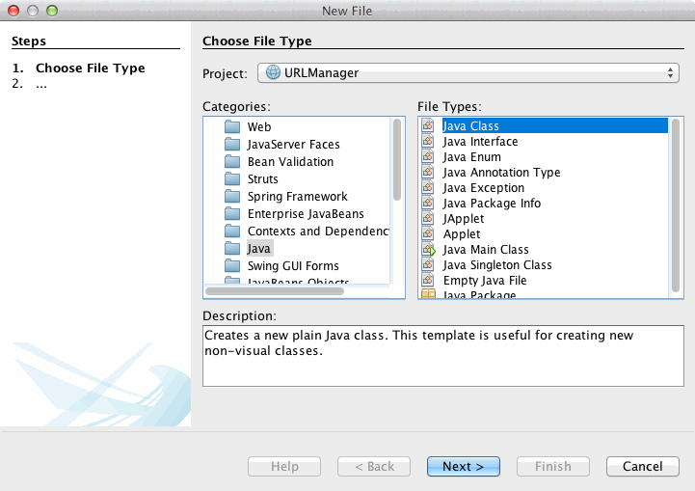
Task: Select the Enterprise JavaBeans category
Action: tap(305, 214)
